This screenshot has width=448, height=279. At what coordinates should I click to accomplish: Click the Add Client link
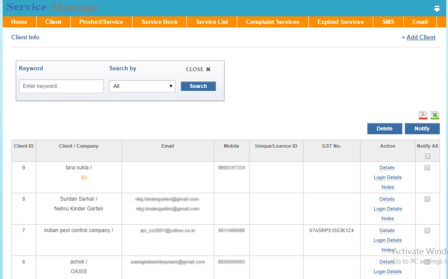click(x=421, y=38)
